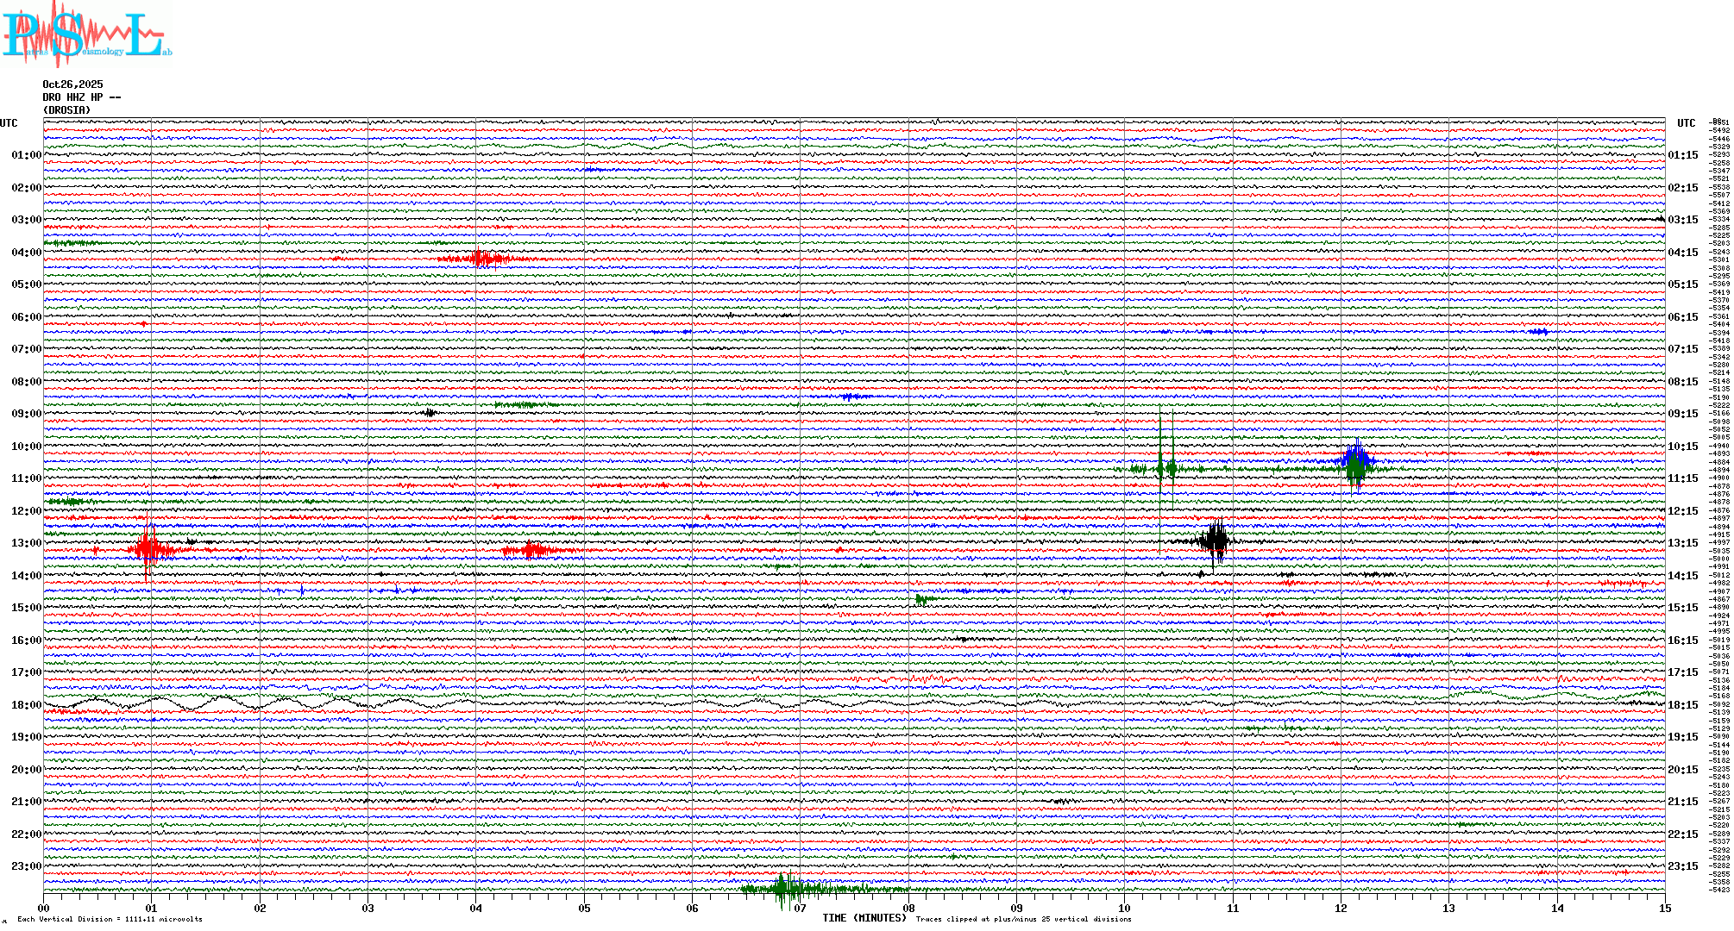This screenshot has width=1734, height=931.
Task: Click the 23:15 time label on right
Action: tap(1682, 866)
